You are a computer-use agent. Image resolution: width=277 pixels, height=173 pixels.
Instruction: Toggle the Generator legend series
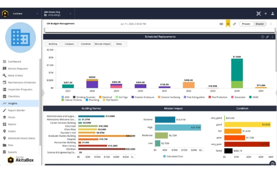click(x=238, y=97)
